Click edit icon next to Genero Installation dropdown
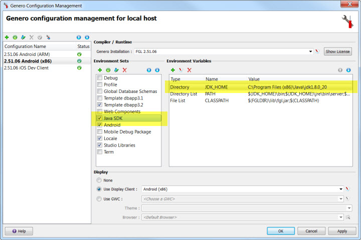Viewport: 361px width, 240px height. [317, 51]
